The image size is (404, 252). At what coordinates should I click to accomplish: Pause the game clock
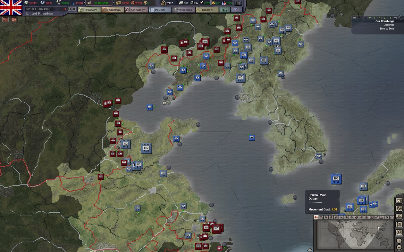click(x=65, y=9)
